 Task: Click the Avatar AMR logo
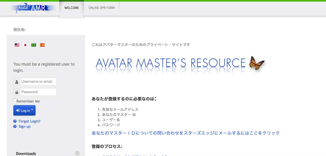point(33,8)
